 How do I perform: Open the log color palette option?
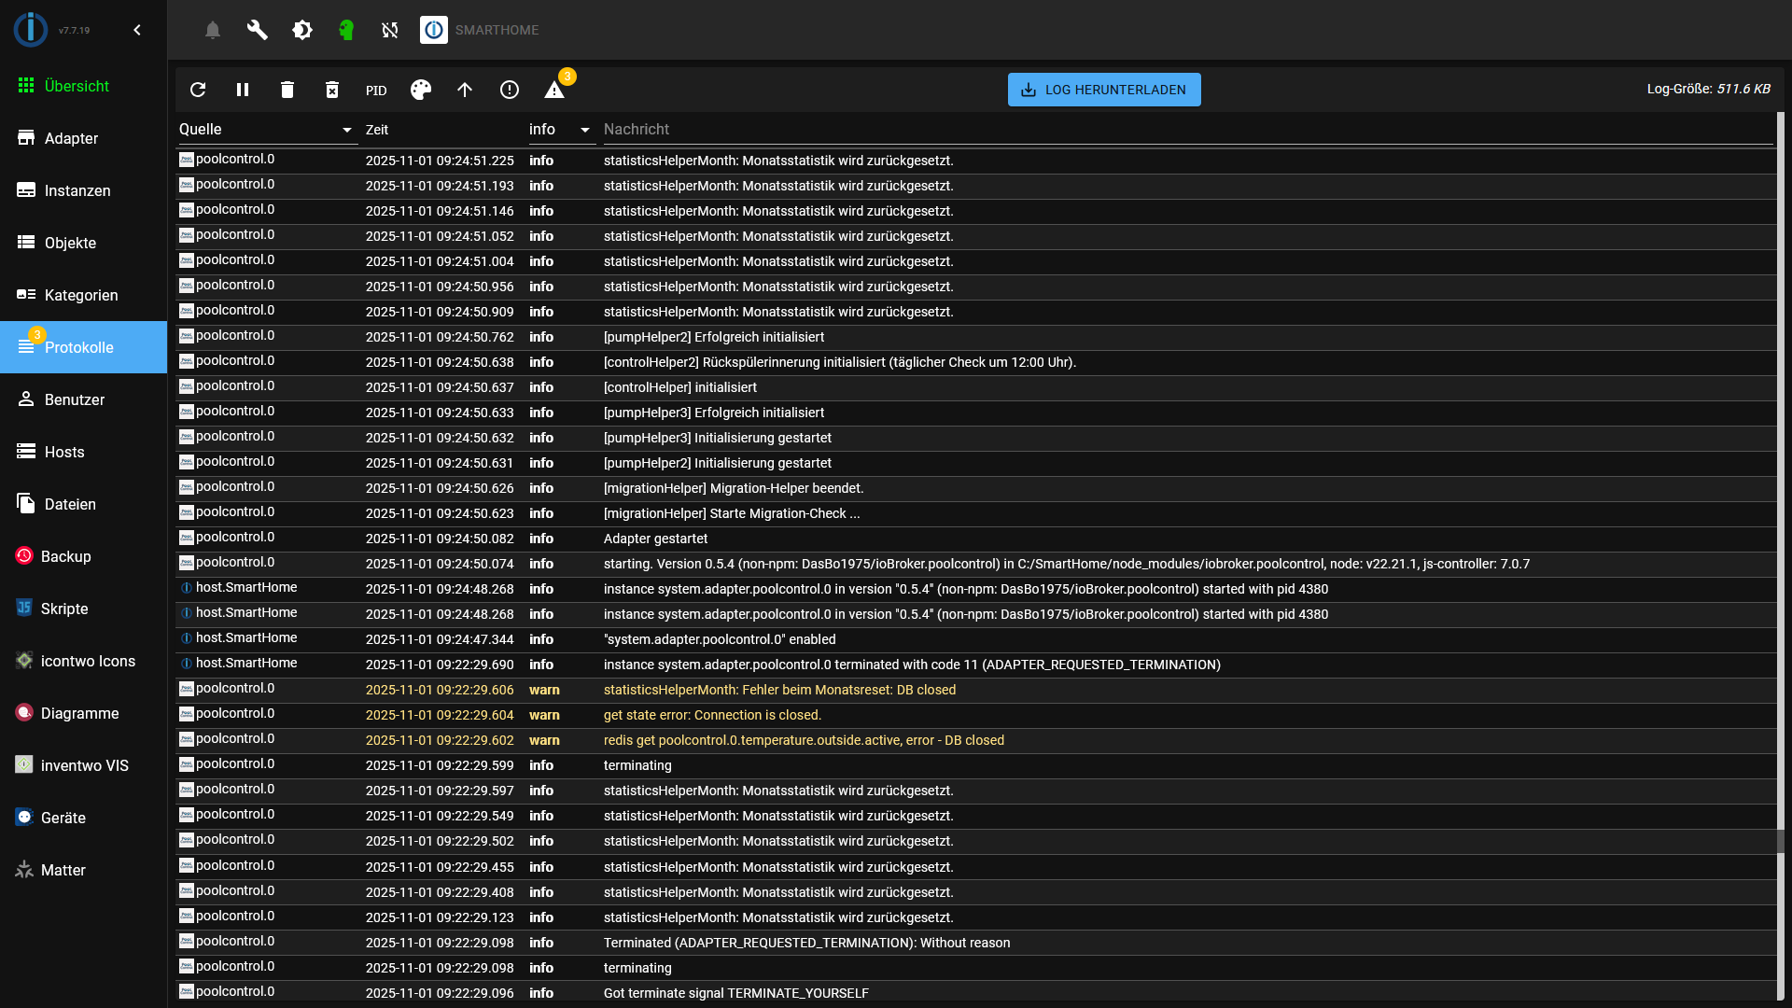point(420,90)
